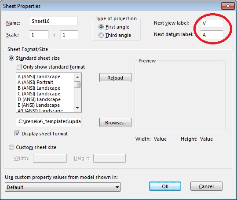Confirm dialog with OK button
Image resolution: width=237 pixels, height=200 pixels.
coord(165,186)
